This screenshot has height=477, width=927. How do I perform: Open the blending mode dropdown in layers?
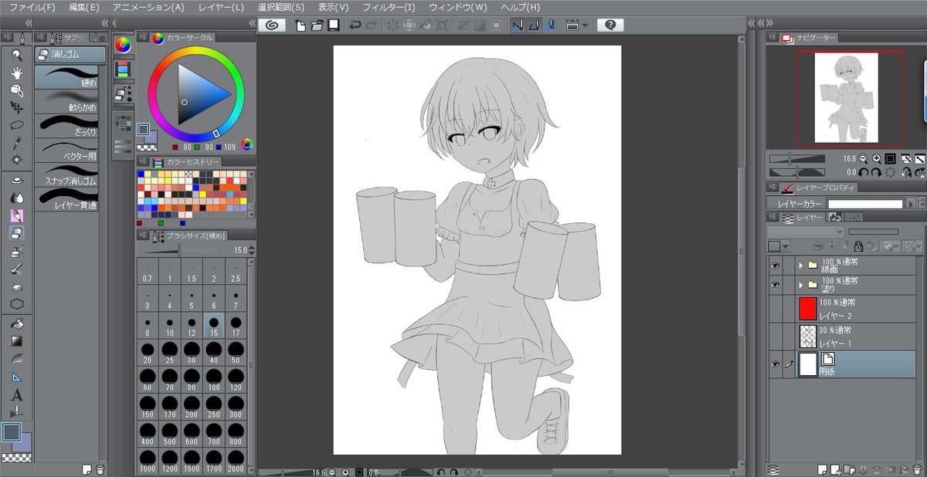click(806, 232)
